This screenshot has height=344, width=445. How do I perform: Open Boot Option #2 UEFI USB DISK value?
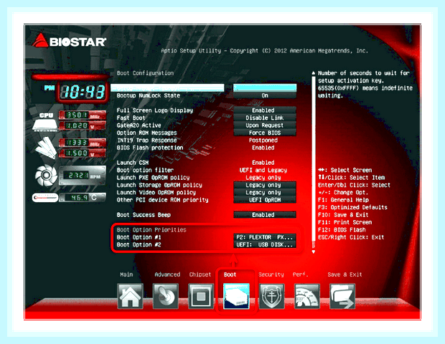pos(265,244)
